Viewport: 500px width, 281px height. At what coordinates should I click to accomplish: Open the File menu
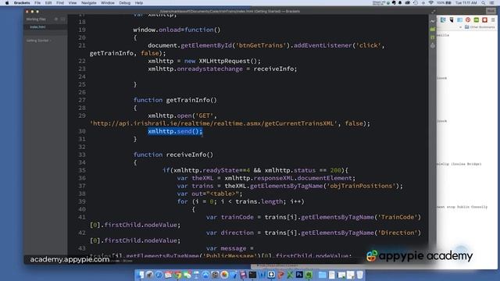pyautogui.click(x=37, y=3)
